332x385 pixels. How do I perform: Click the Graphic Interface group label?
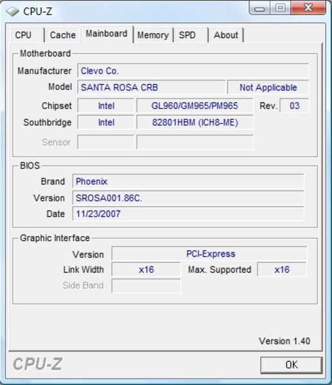pos(55,238)
